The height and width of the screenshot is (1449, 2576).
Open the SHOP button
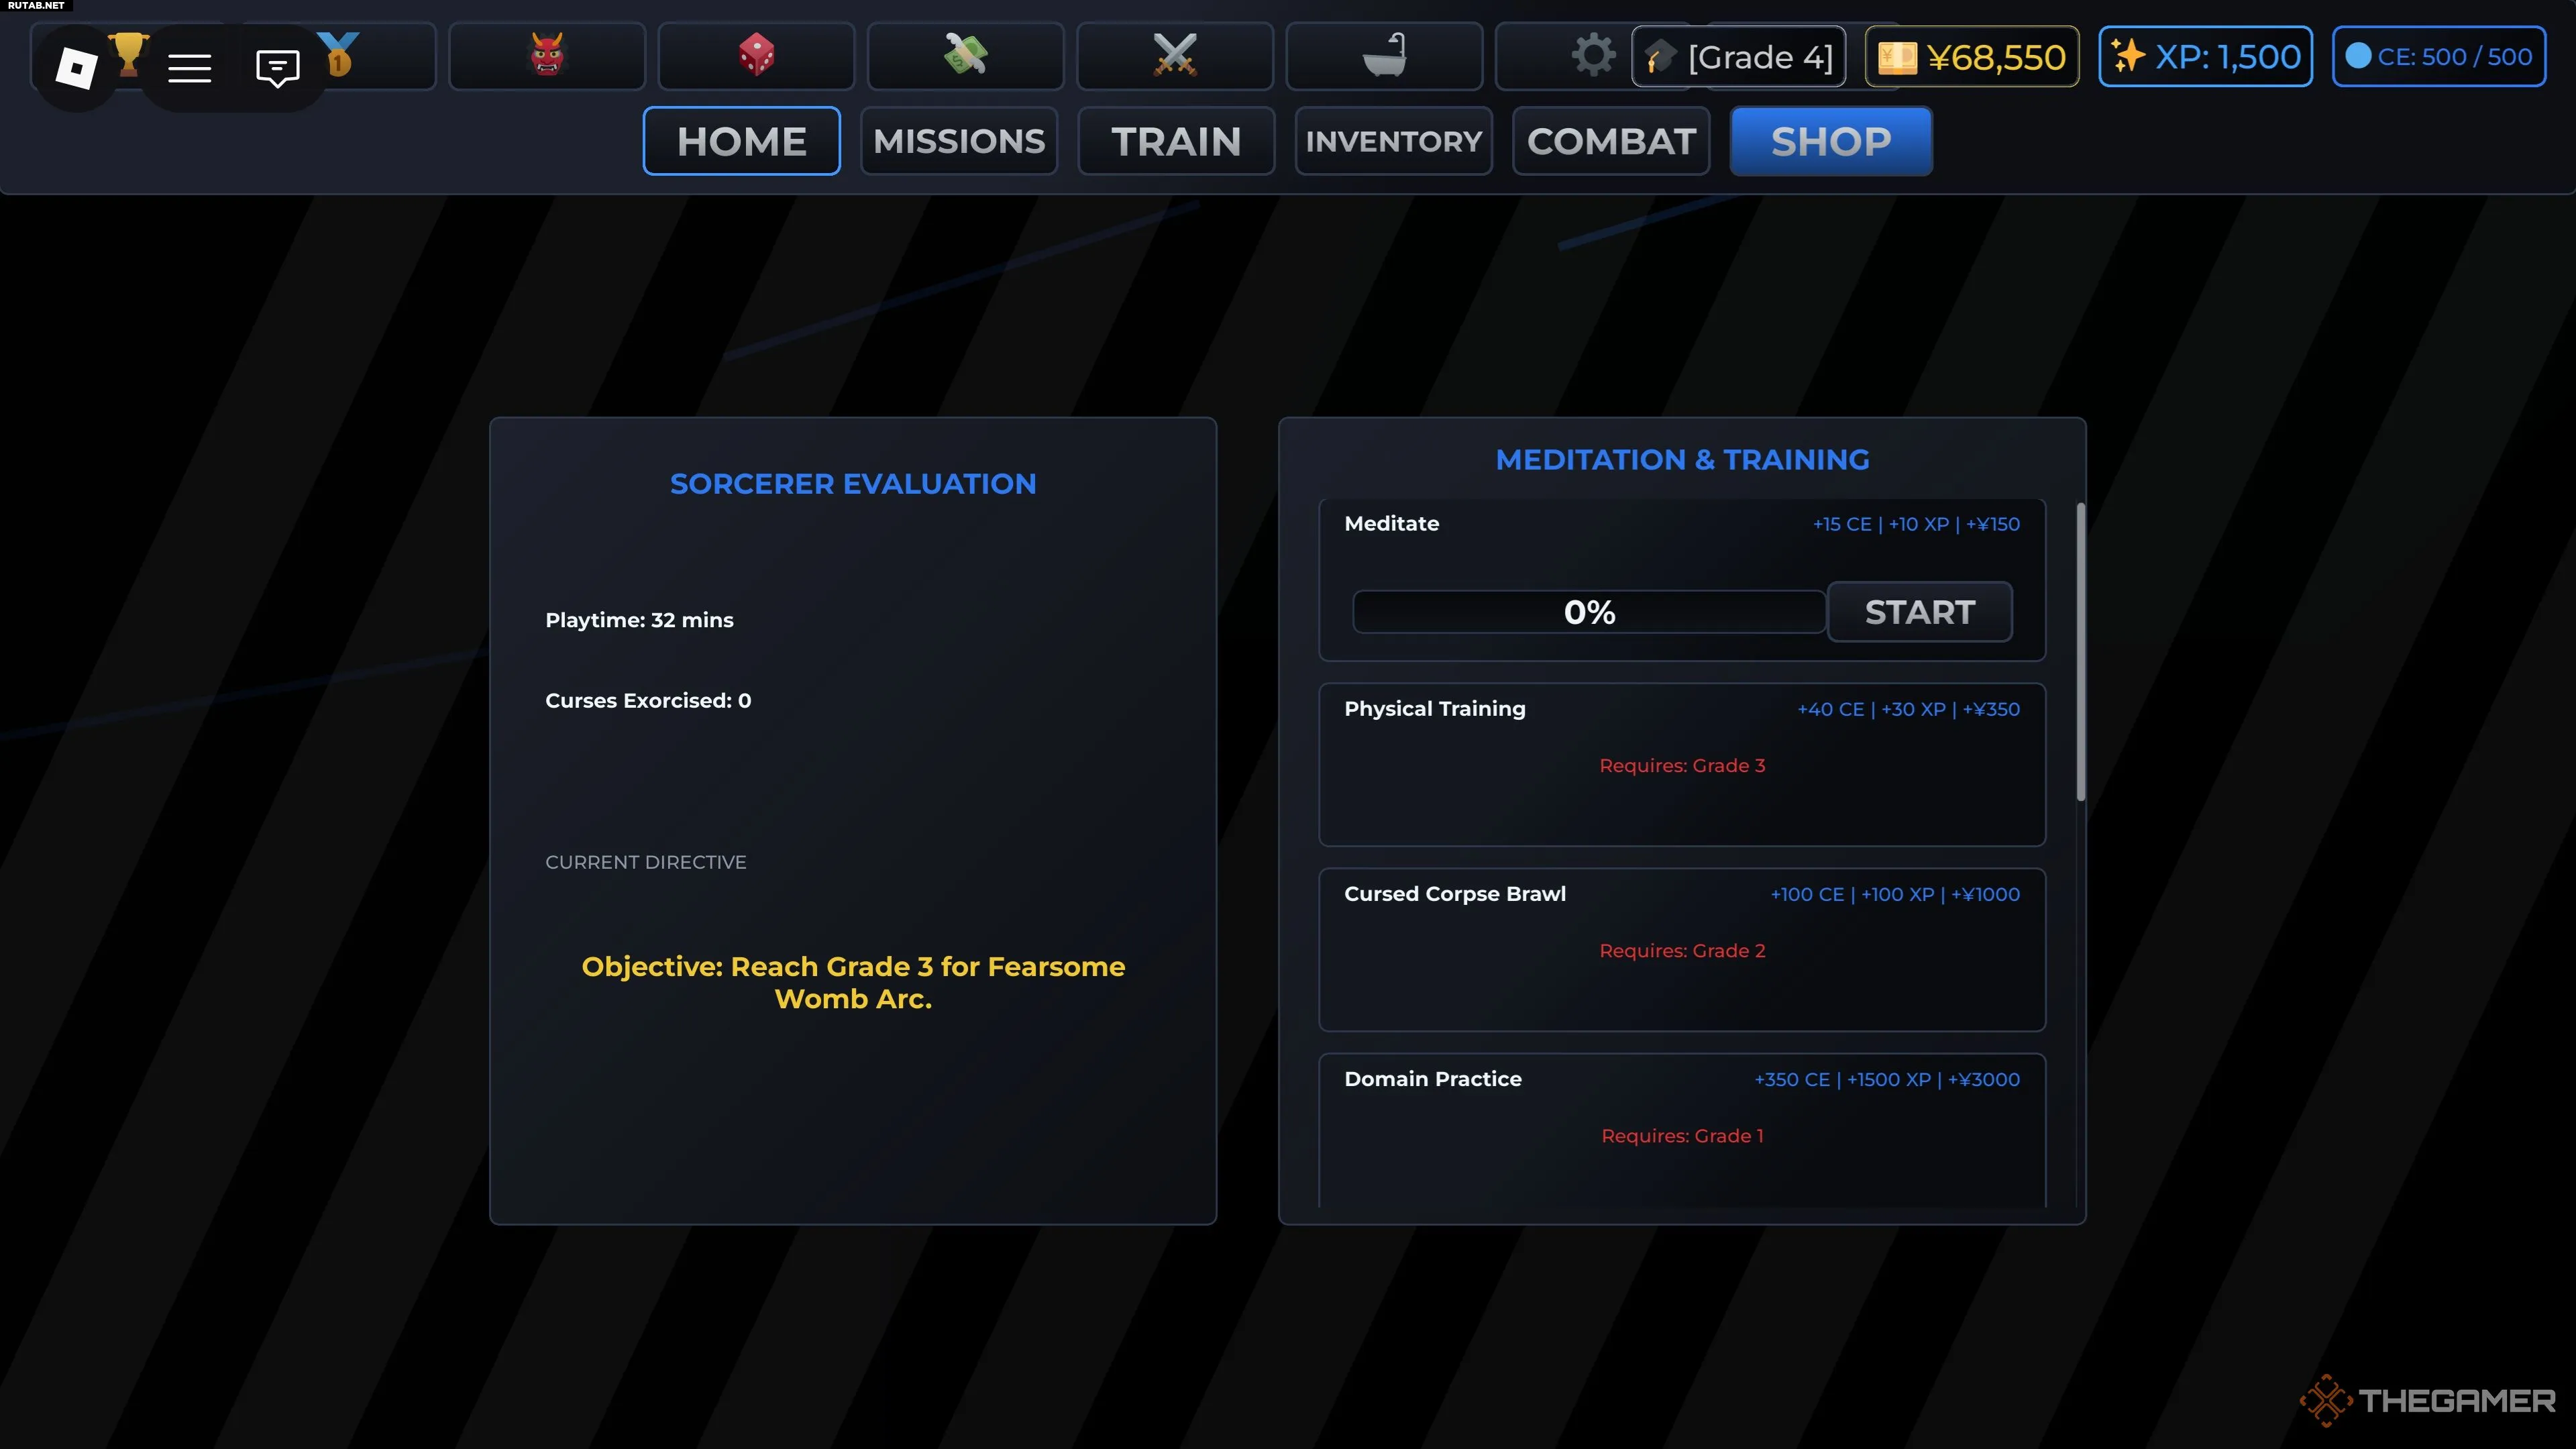1830,141
